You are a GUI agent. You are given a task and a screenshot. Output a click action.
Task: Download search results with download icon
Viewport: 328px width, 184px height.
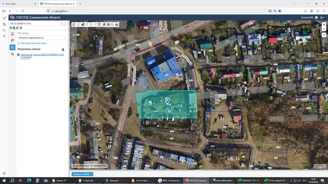[63, 50]
